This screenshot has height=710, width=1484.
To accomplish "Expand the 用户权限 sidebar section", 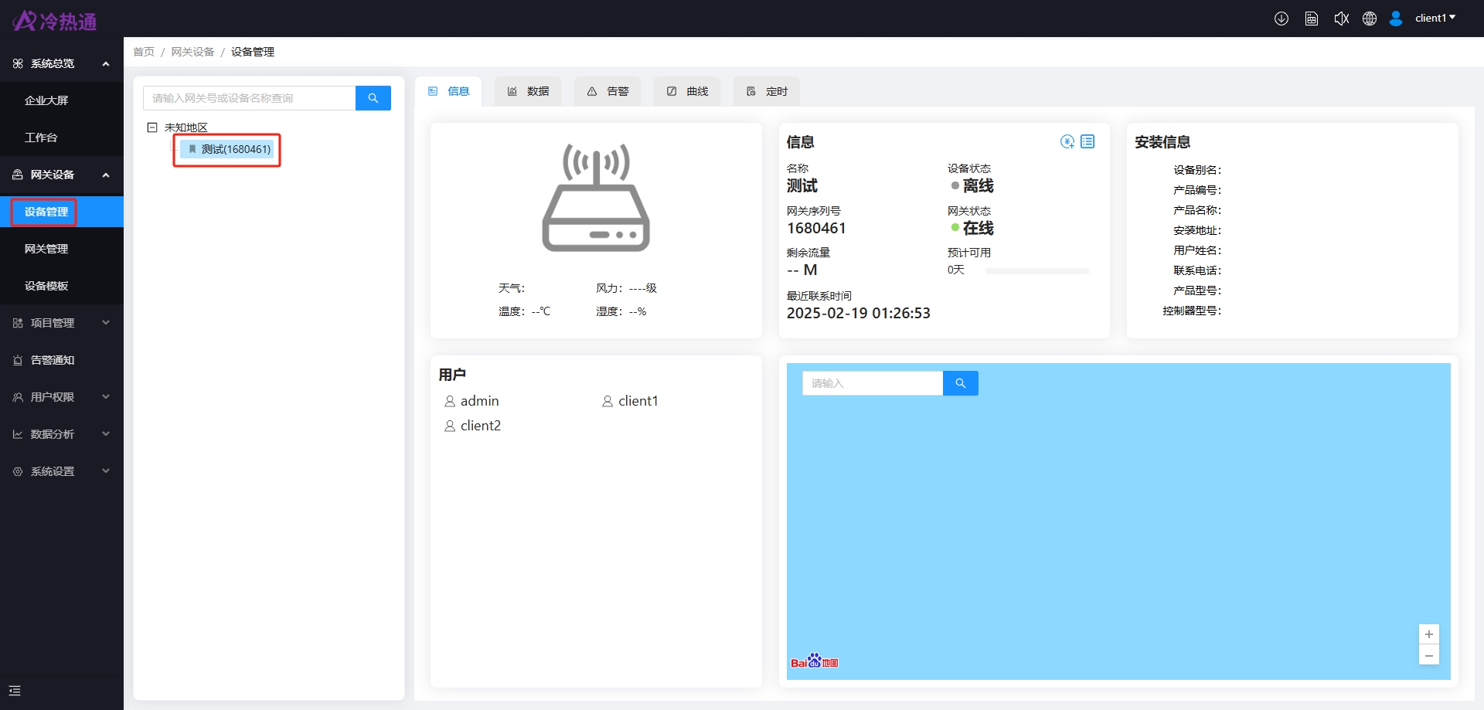I will point(62,397).
